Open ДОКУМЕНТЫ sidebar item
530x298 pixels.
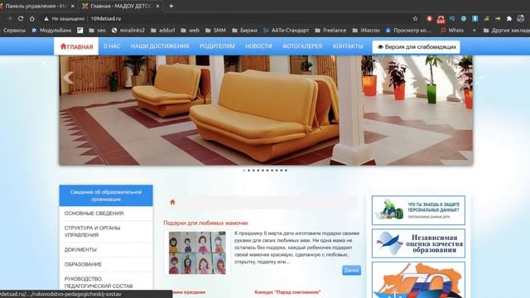(x=106, y=250)
